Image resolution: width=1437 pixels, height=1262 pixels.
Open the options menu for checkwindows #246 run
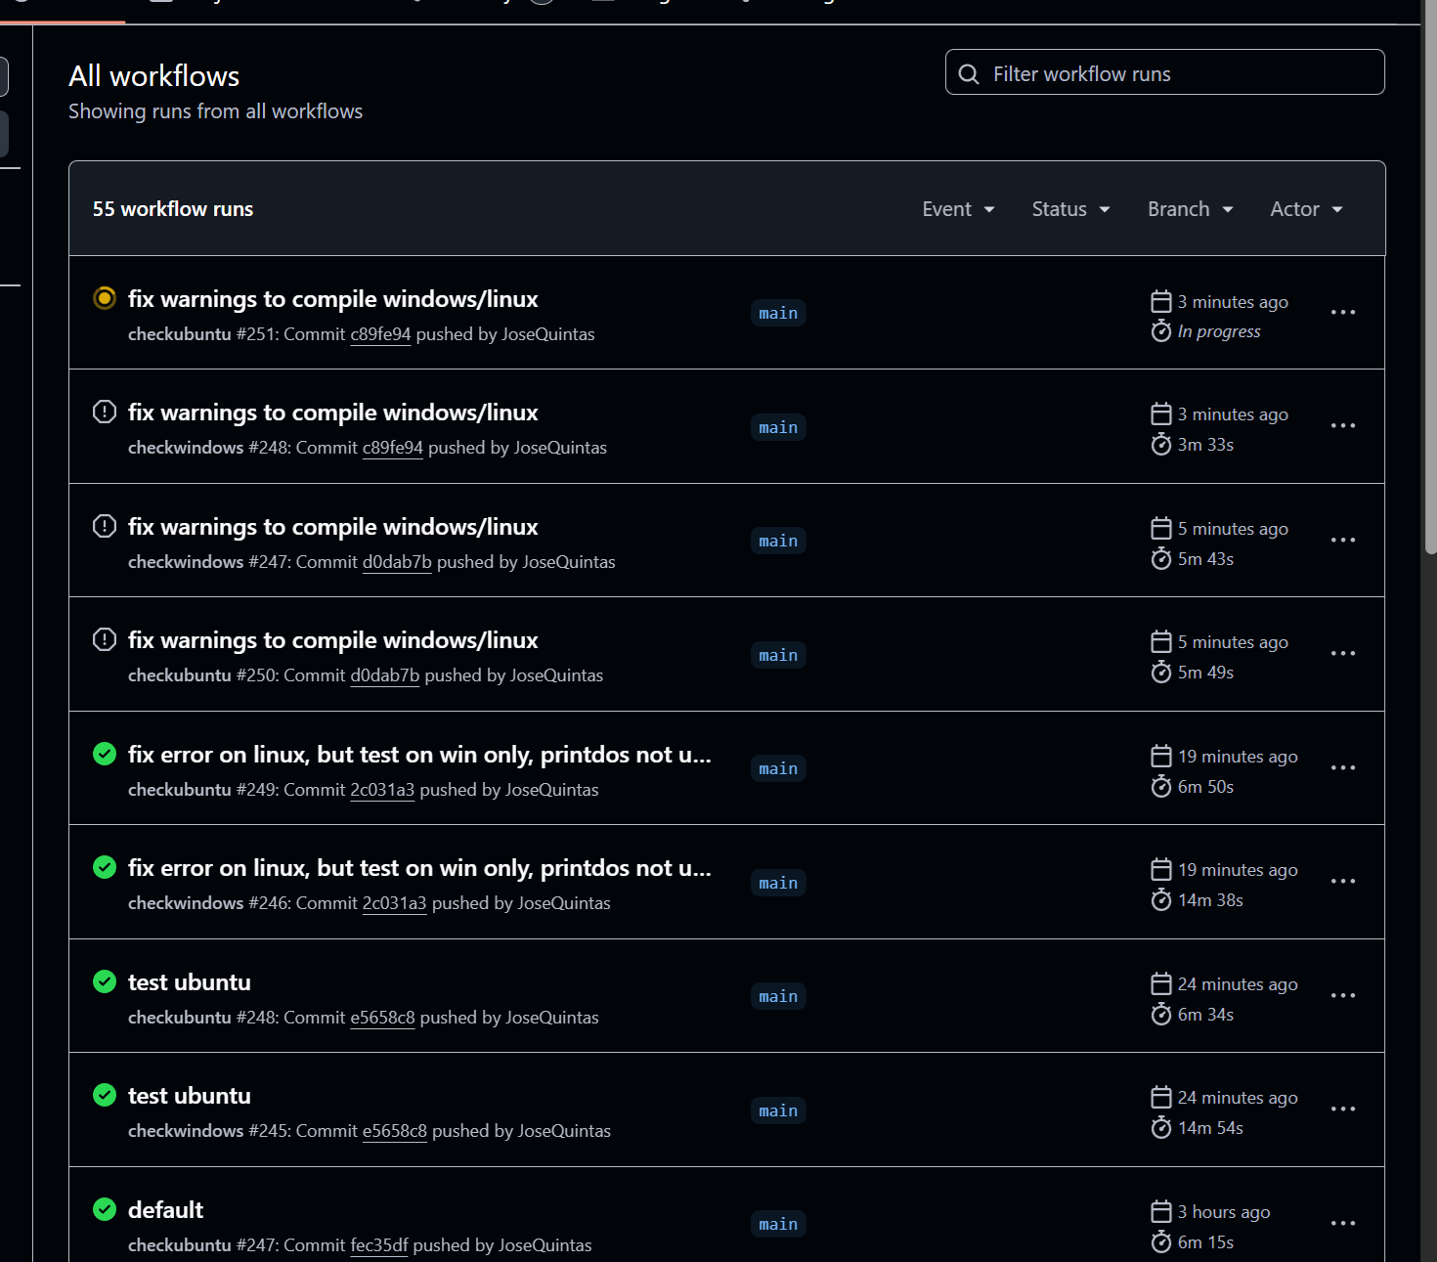(x=1342, y=881)
